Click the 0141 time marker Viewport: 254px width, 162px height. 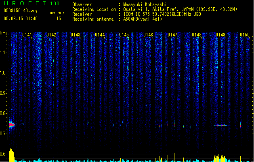pyautogui.click(x=27, y=35)
